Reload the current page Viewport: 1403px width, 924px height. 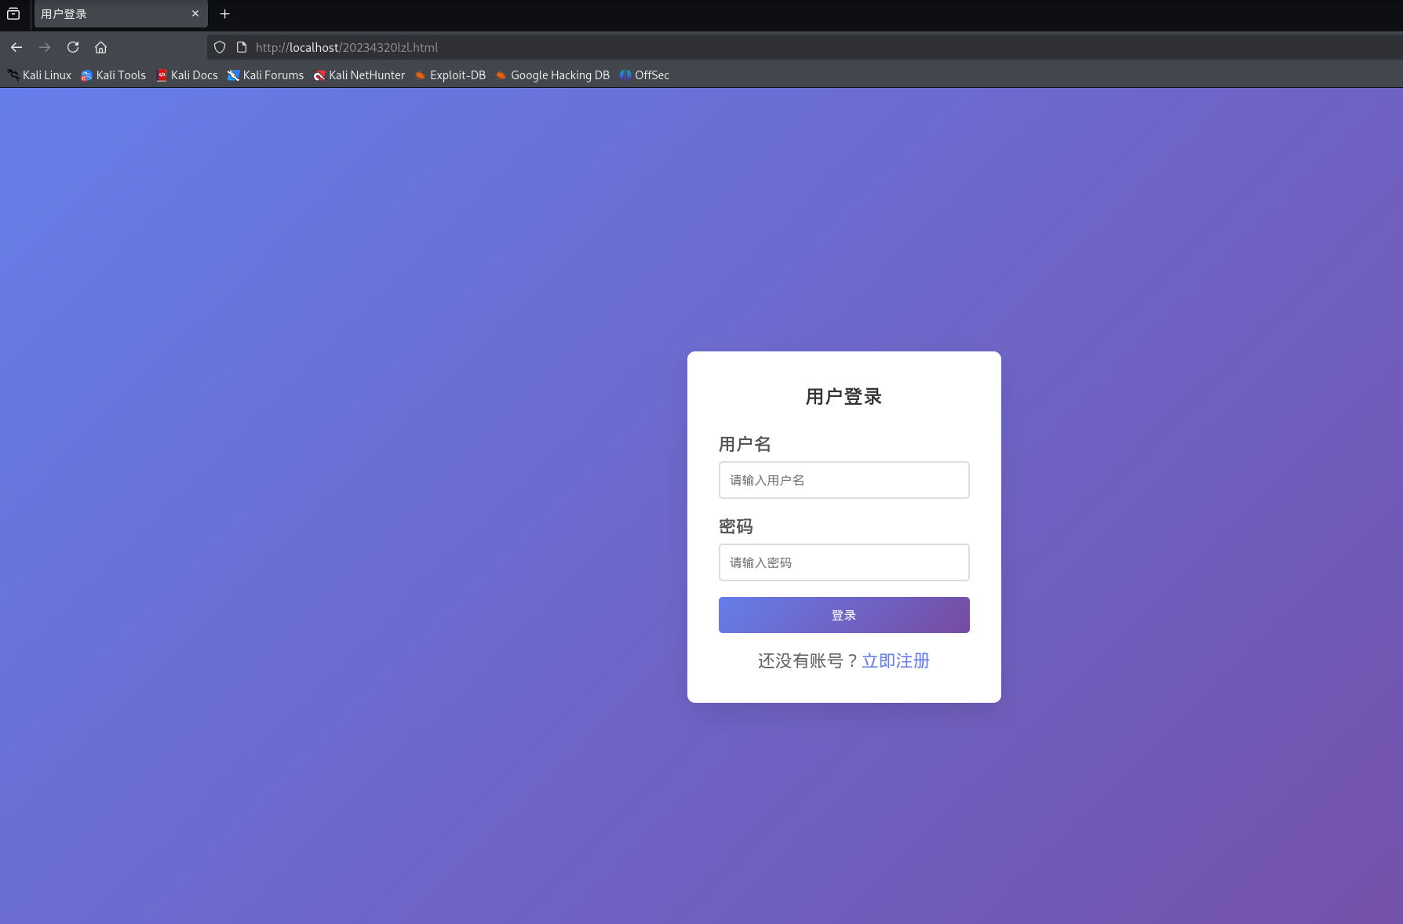[x=73, y=47]
